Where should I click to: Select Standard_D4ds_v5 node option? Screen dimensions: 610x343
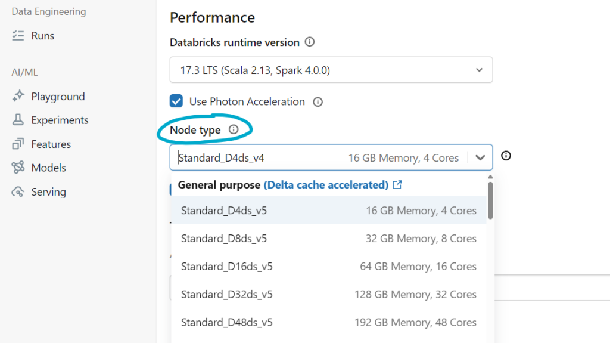(x=328, y=211)
